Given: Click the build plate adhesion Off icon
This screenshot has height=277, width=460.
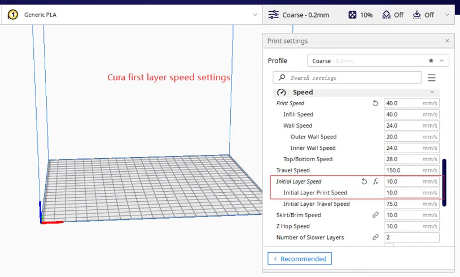Looking at the screenshot, I should click(x=417, y=15).
